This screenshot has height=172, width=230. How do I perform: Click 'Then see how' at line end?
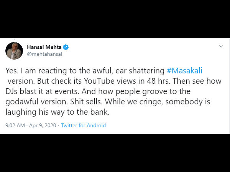[x=197, y=81]
